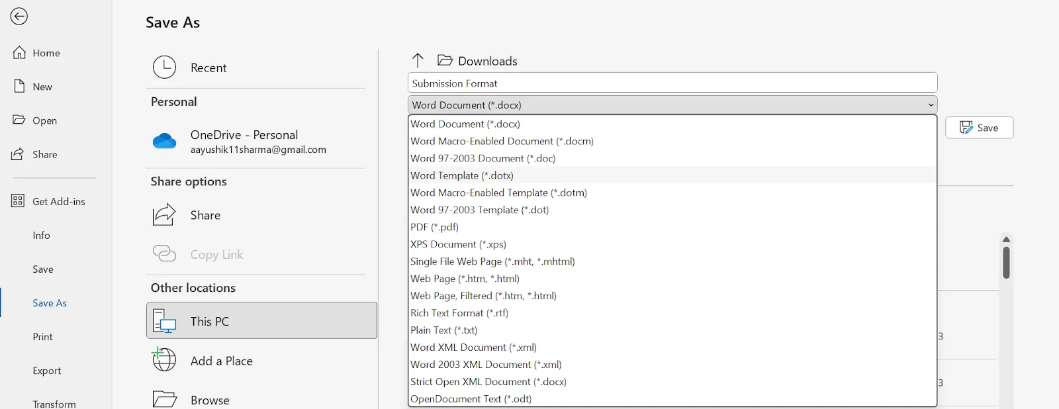Click the scrollbar up arrow

pos(1006,240)
